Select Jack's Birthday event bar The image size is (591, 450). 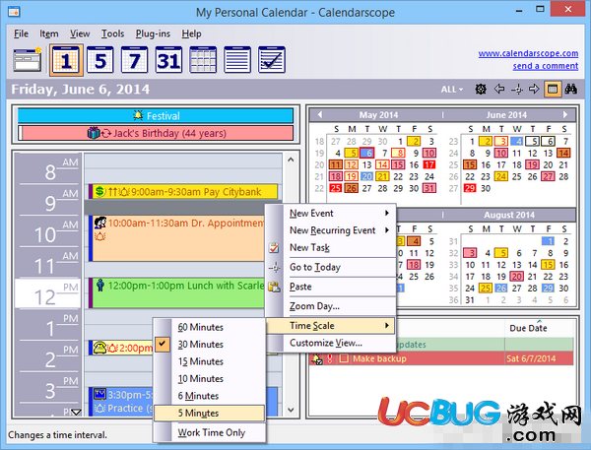coord(156,133)
